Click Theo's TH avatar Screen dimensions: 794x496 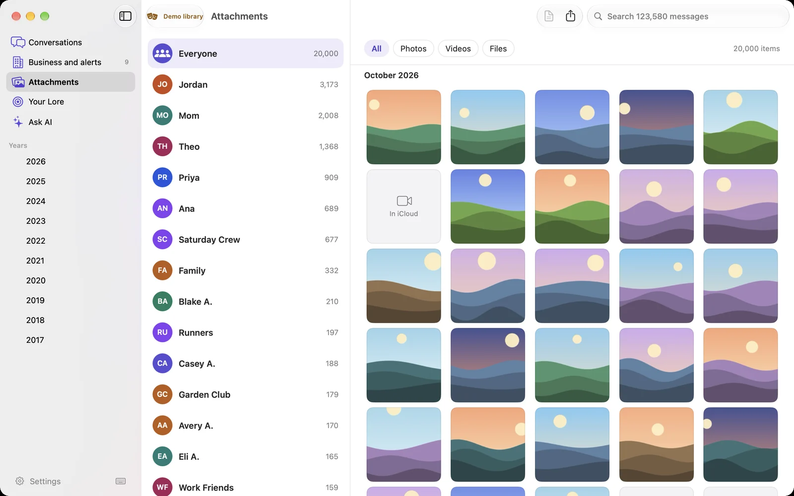click(162, 146)
